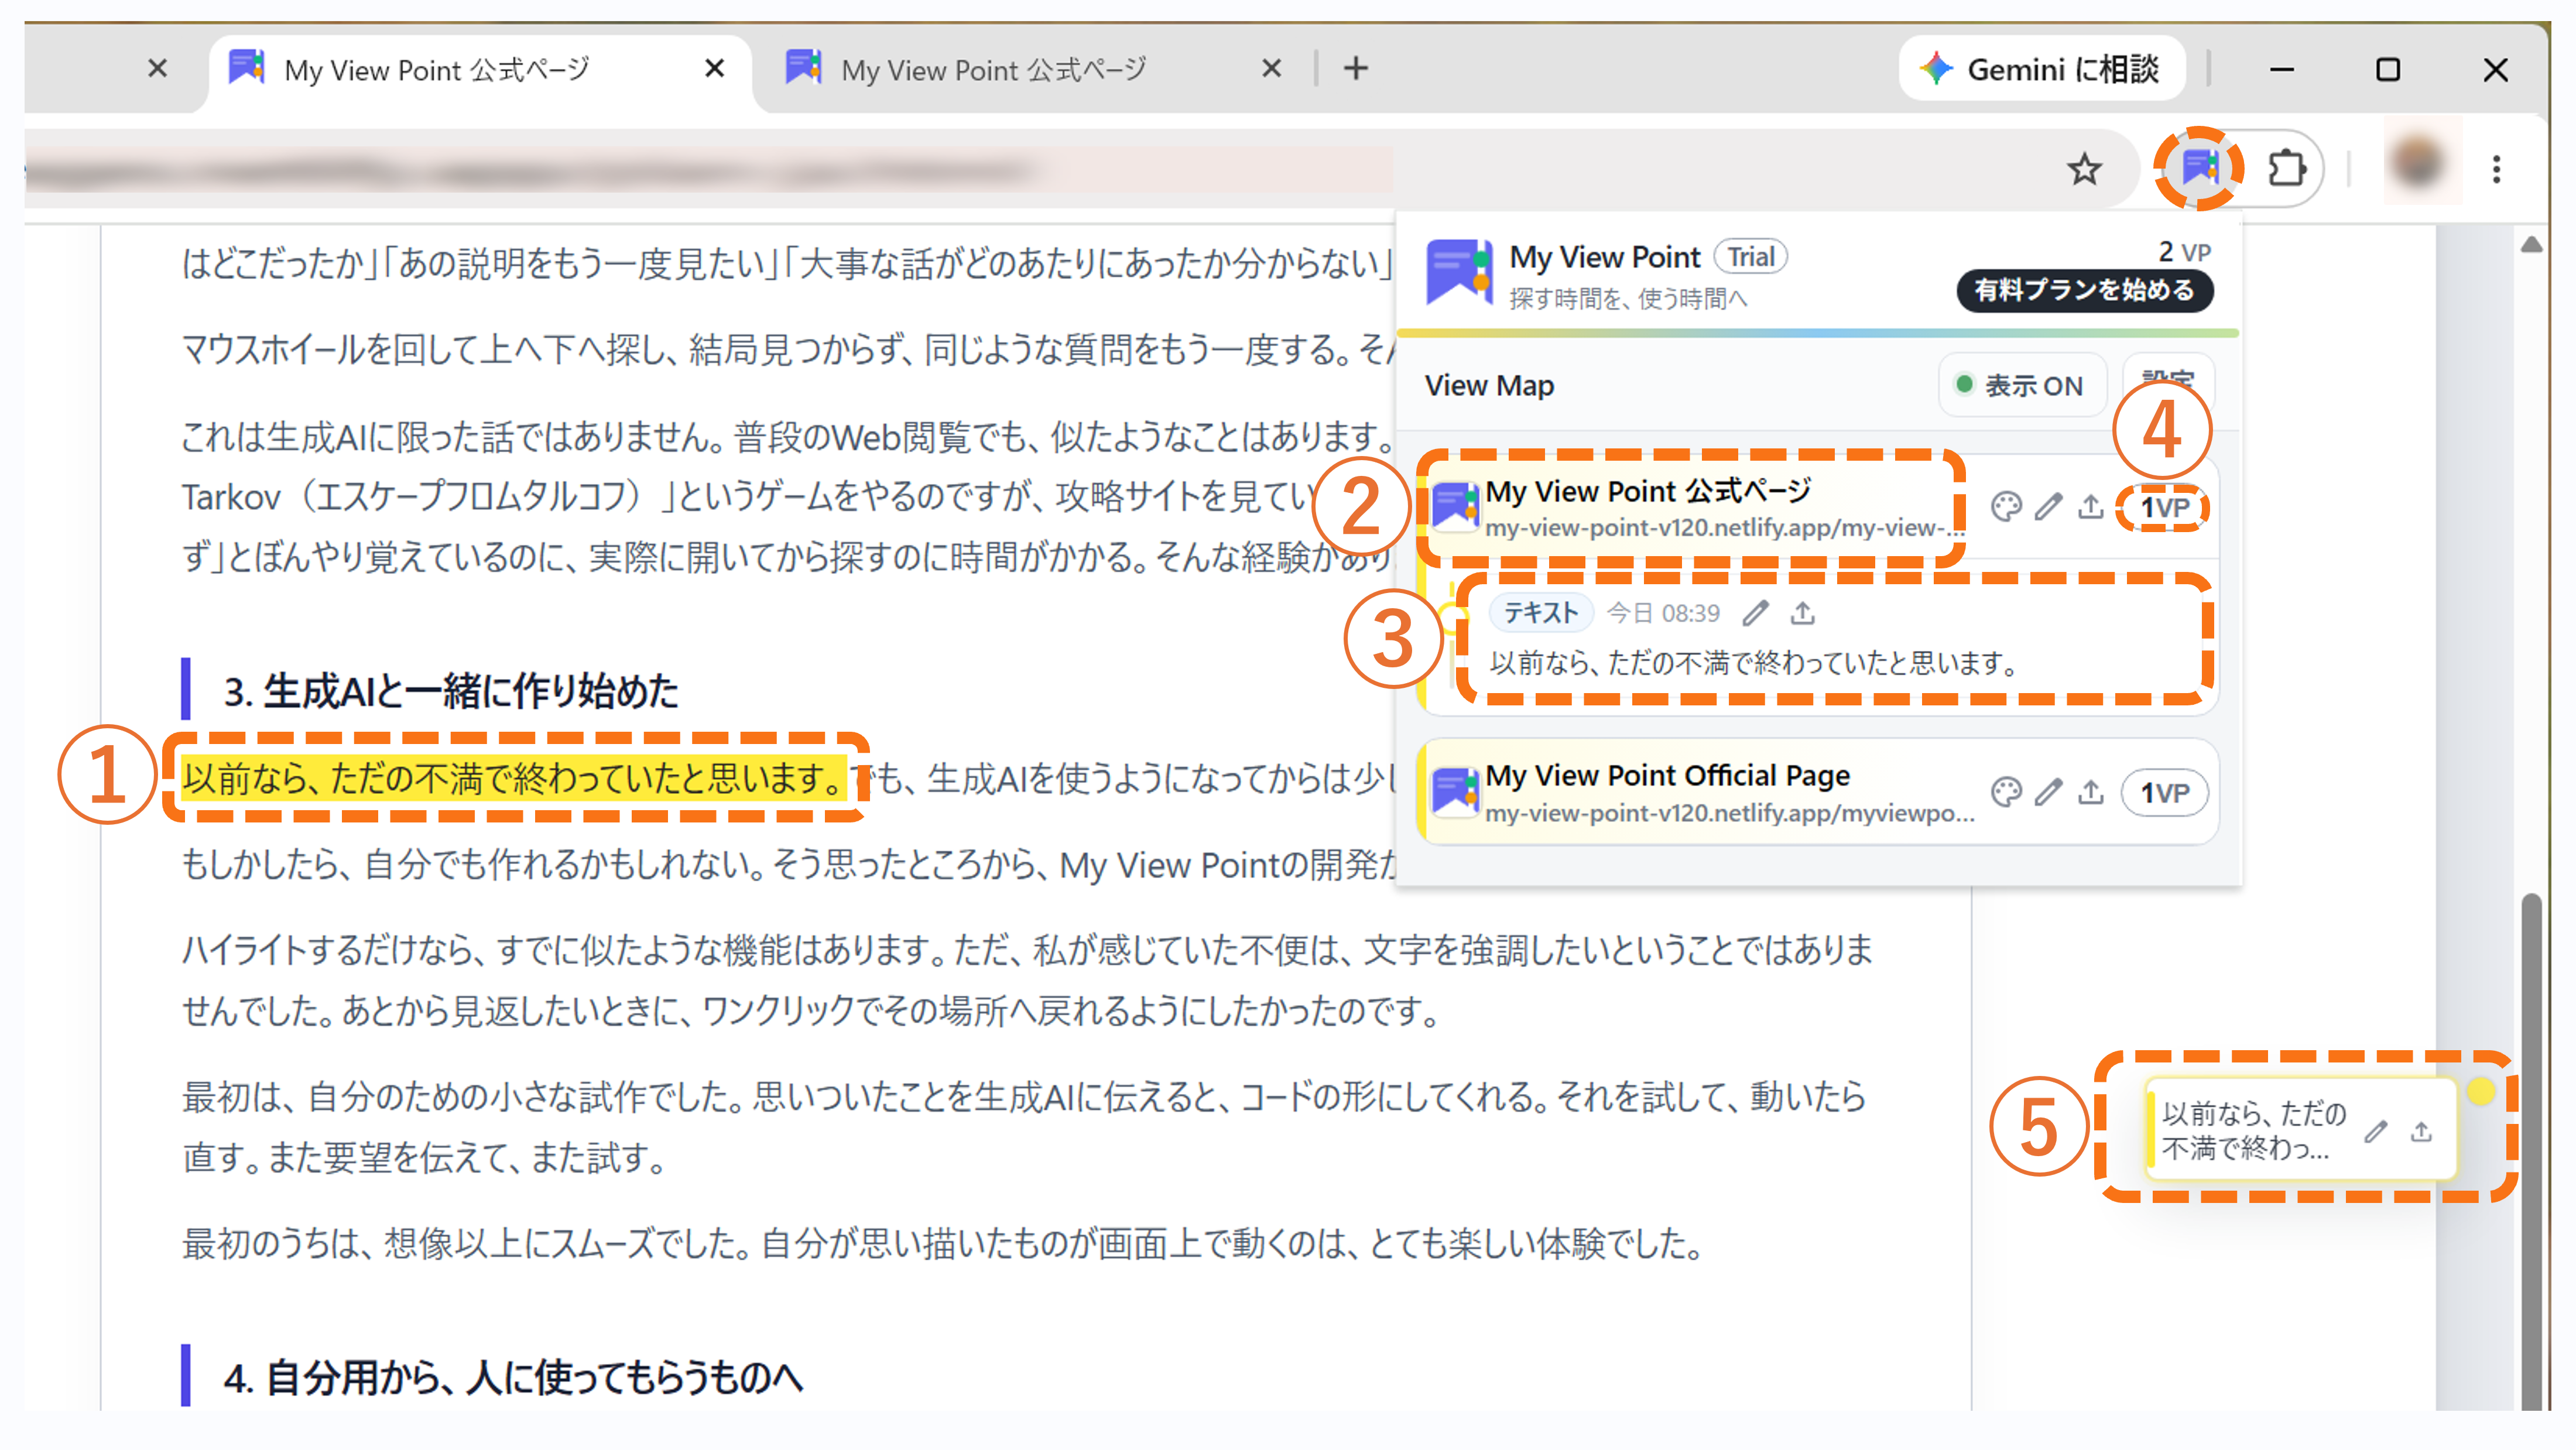Close the second My View Point 公式ページ tab
Image resolution: width=2576 pixels, height=1450 pixels.
pos(1271,68)
